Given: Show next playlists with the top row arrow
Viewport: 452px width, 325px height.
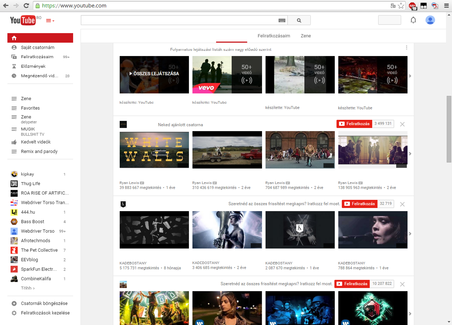Looking at the screenshot, I should (410, 76).
